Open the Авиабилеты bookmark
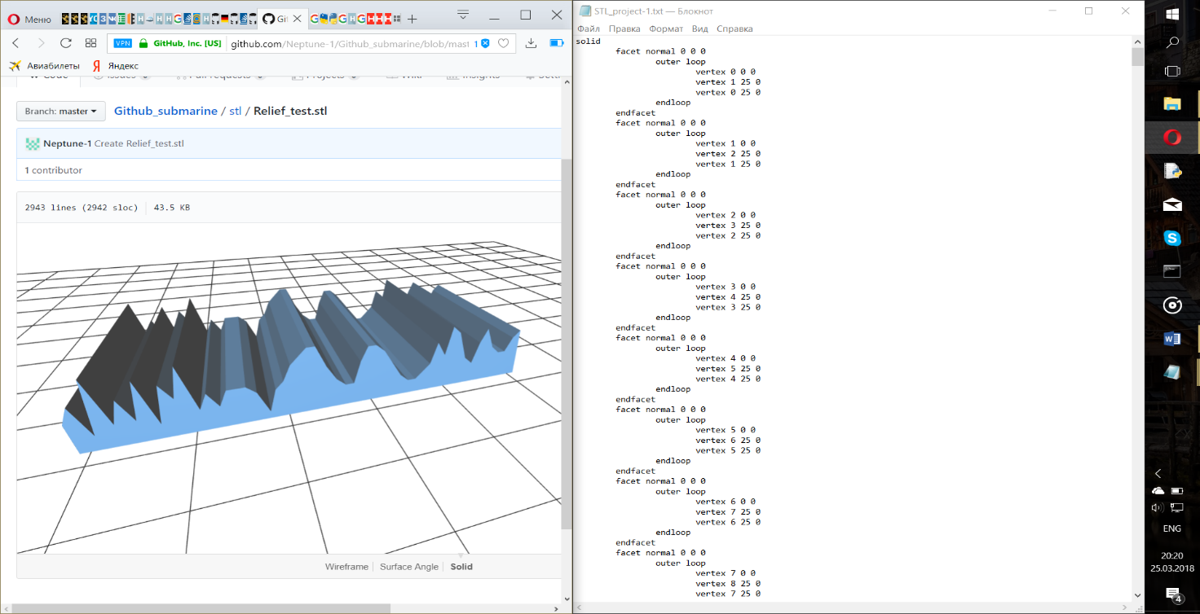 (45, 65)
